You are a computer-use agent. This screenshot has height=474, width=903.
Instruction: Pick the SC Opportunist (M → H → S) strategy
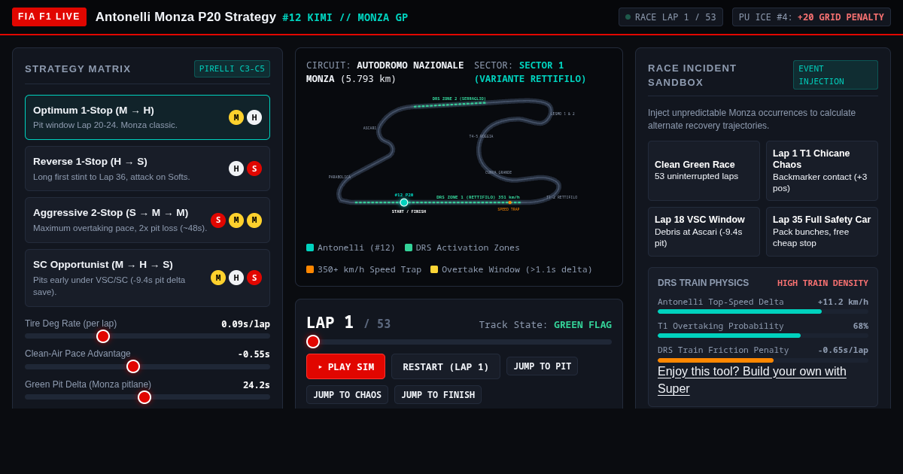pyautogui.click(x=147, y=278)
